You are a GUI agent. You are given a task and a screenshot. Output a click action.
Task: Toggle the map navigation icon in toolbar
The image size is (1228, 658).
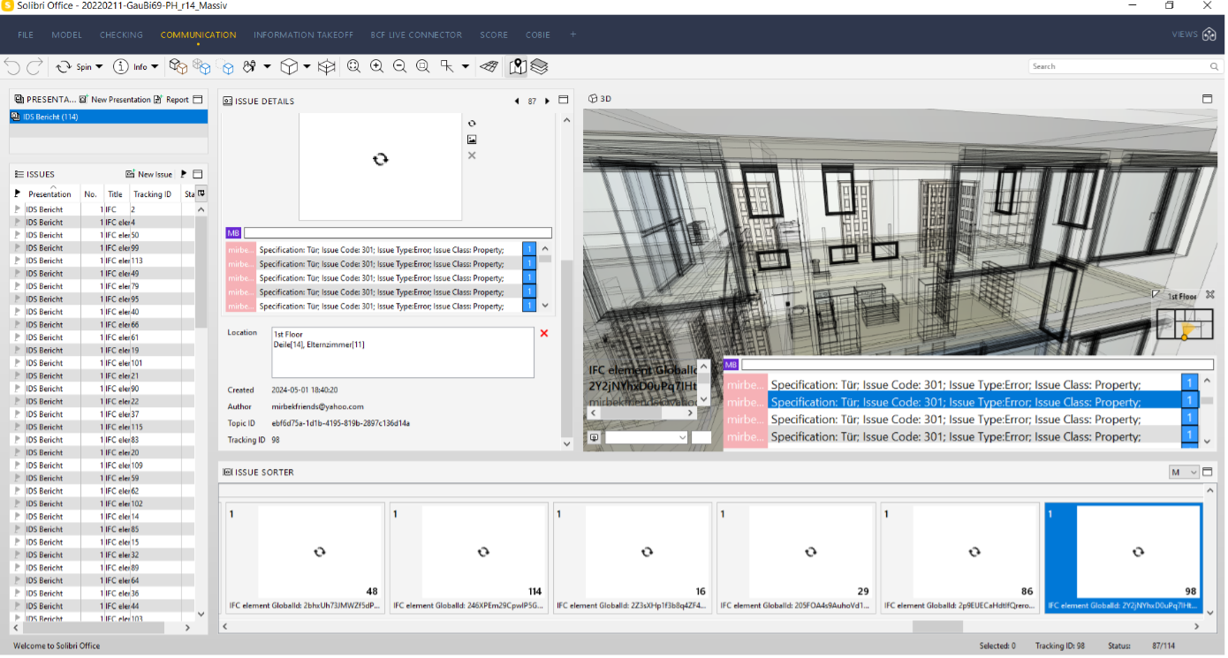518,66
